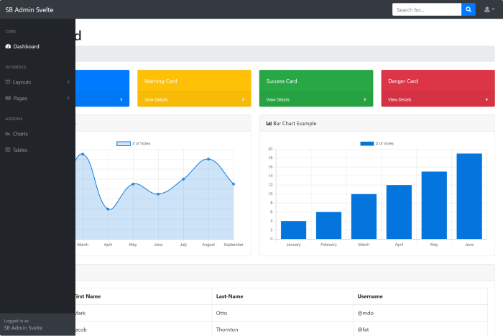Click the March bar in the bar chart
Image resolution: width=503 pixels, height=336 pixels.
tap(364, 217)
